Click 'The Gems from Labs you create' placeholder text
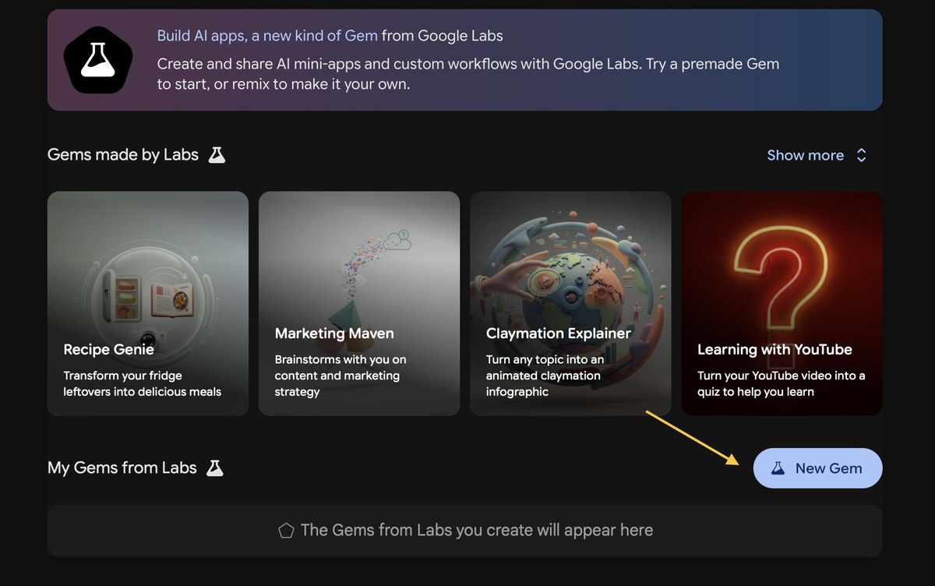 pyautogui.click(x=477, y=531)
